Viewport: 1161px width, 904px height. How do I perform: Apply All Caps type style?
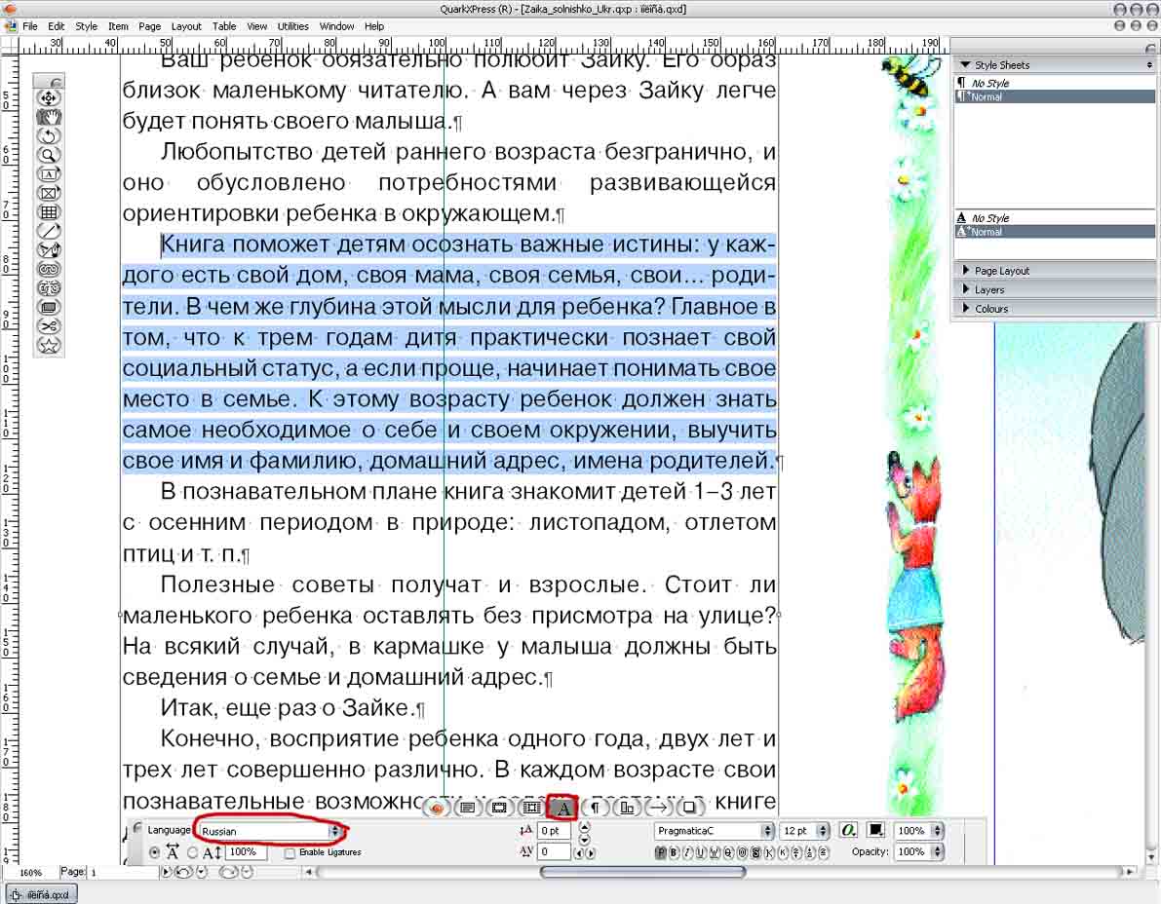(x=769, y=852)
